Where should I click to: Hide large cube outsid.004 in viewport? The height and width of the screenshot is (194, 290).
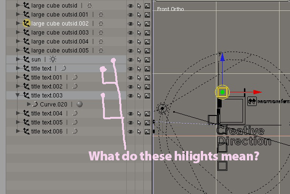coord(131,42)
